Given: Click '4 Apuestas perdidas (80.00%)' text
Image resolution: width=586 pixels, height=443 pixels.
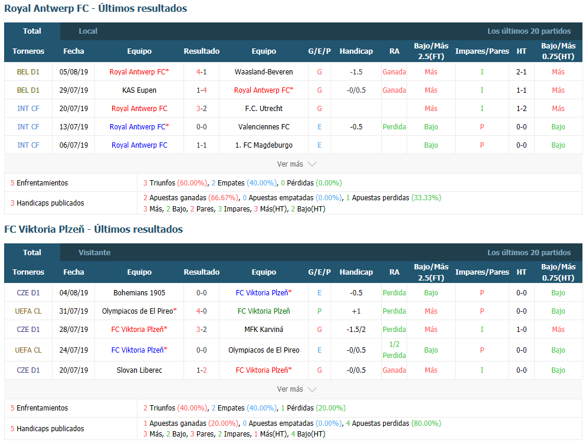Looking at the screenshot, I should [394, 424].
